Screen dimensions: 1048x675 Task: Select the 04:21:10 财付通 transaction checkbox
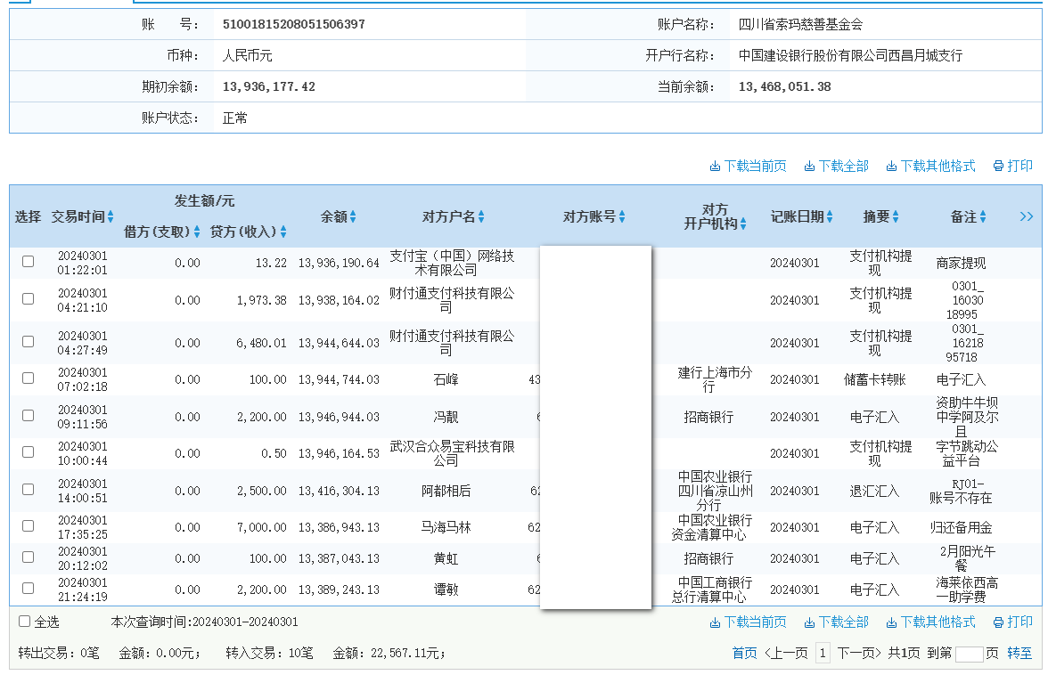click(29, 298)
